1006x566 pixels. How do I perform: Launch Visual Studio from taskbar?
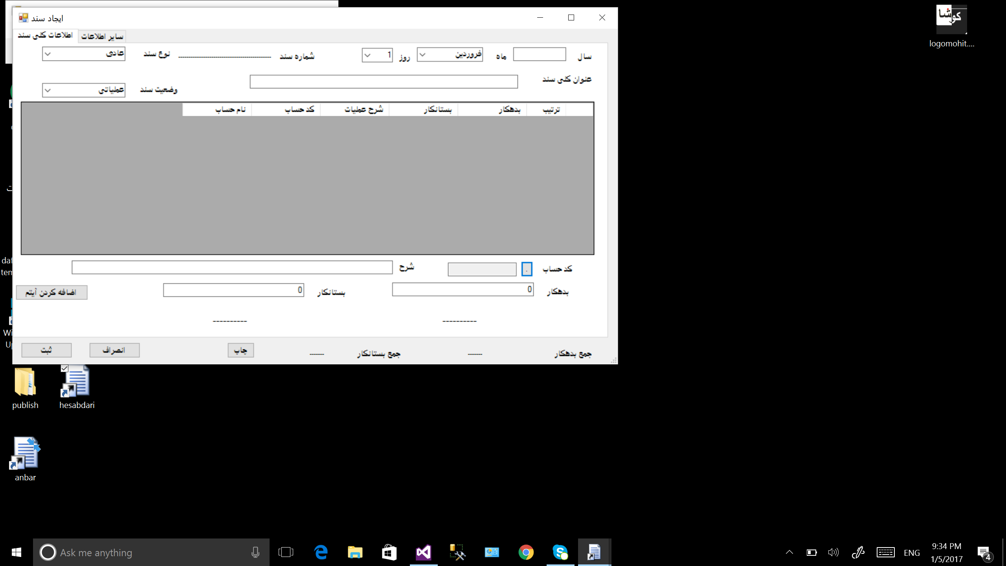(x=423, y=552)
